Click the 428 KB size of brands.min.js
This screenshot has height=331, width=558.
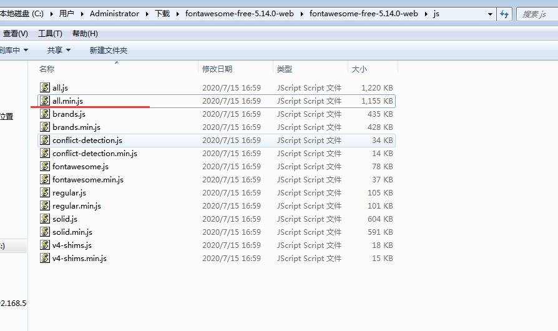coord(380,127)
